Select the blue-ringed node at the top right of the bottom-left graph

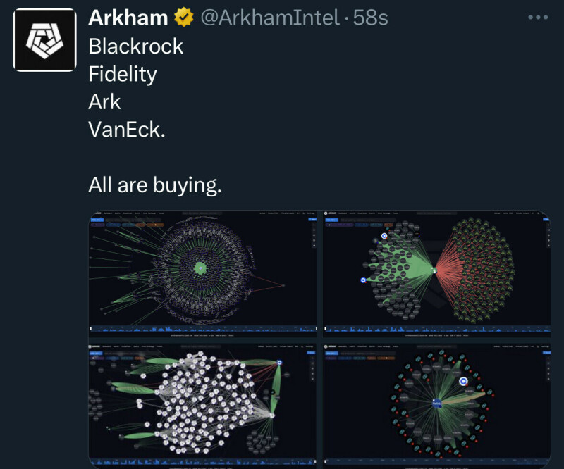pyautogui.click(x=280, y=362)
